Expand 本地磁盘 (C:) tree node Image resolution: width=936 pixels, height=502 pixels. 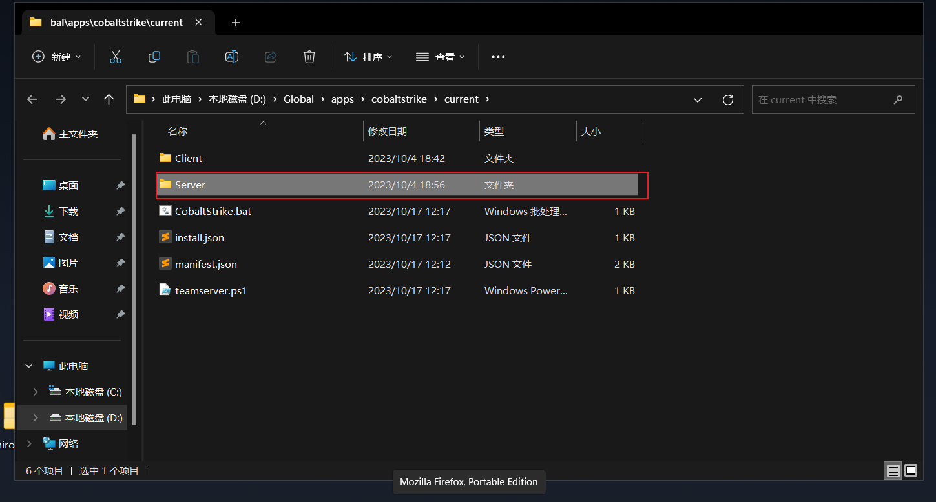[36, 392]
